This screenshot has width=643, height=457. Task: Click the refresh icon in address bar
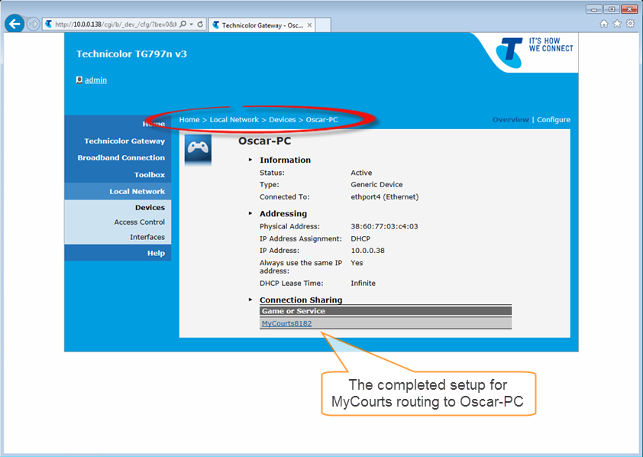click(x=200, y=24)
